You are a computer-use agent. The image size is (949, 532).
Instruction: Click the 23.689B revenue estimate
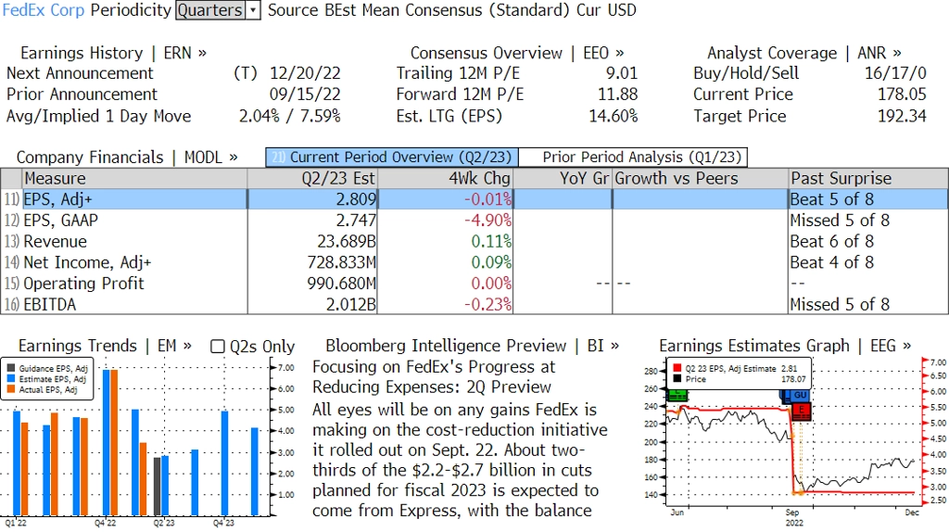pos(347,242)
